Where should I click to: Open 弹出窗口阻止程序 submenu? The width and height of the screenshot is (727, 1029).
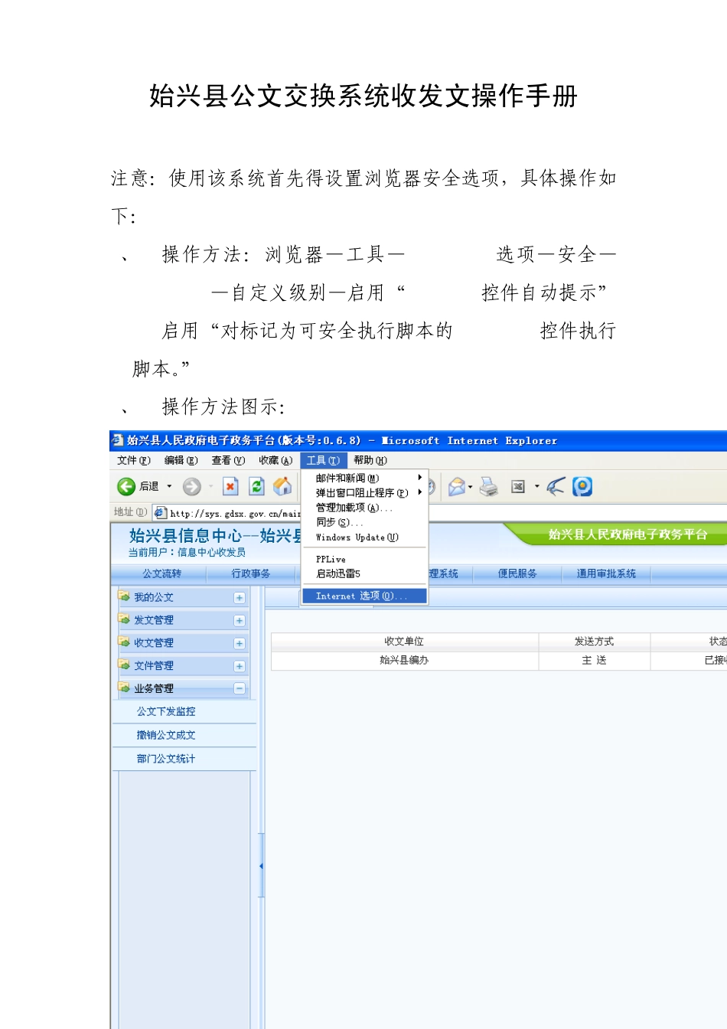point(364,492)
